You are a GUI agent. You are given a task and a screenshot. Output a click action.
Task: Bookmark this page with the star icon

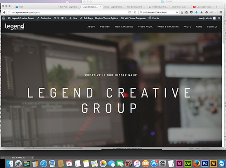tap(182, 12)
